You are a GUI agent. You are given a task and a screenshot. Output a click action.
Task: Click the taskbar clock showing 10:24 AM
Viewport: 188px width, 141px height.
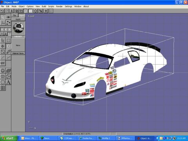tap(181, 138)
